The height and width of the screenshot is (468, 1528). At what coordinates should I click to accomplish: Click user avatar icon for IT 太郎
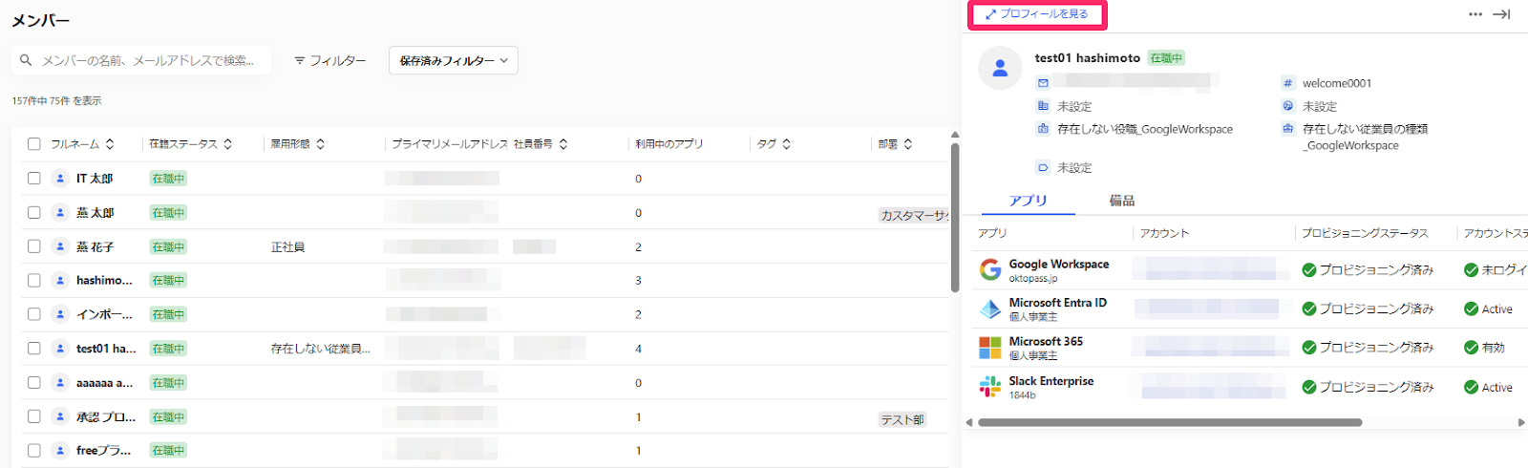(60, 179)
